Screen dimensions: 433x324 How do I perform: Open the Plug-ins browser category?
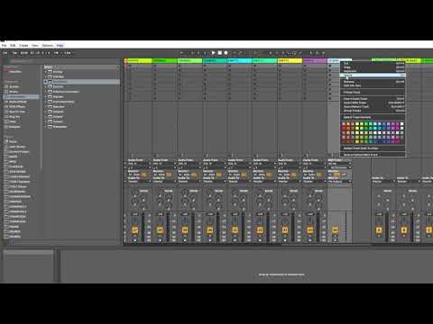[14, 117]
